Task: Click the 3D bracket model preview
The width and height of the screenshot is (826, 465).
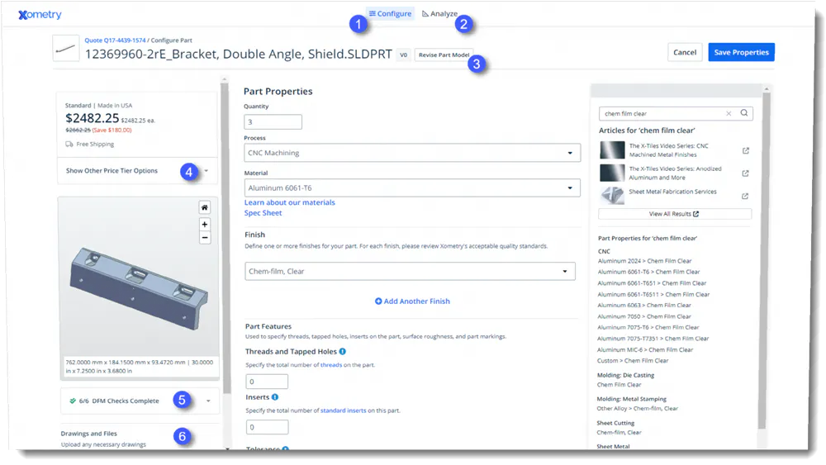Action: coord(139,288)
